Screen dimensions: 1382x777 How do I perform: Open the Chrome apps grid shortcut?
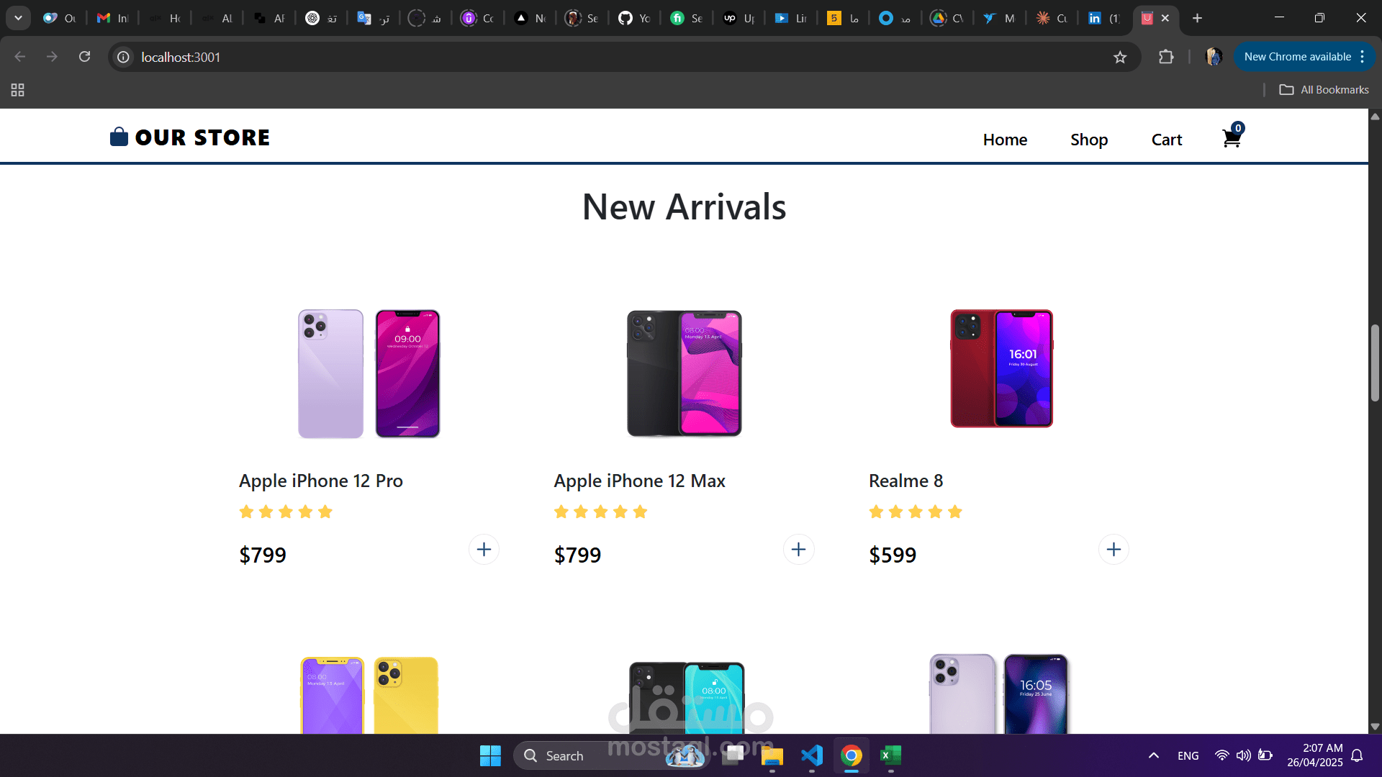click(18, 90)
